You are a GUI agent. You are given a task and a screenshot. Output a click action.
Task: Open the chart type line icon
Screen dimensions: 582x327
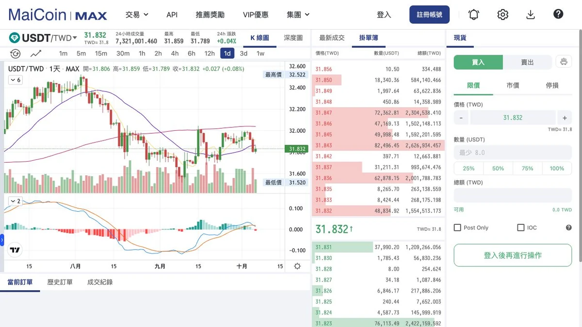[36, 53]
